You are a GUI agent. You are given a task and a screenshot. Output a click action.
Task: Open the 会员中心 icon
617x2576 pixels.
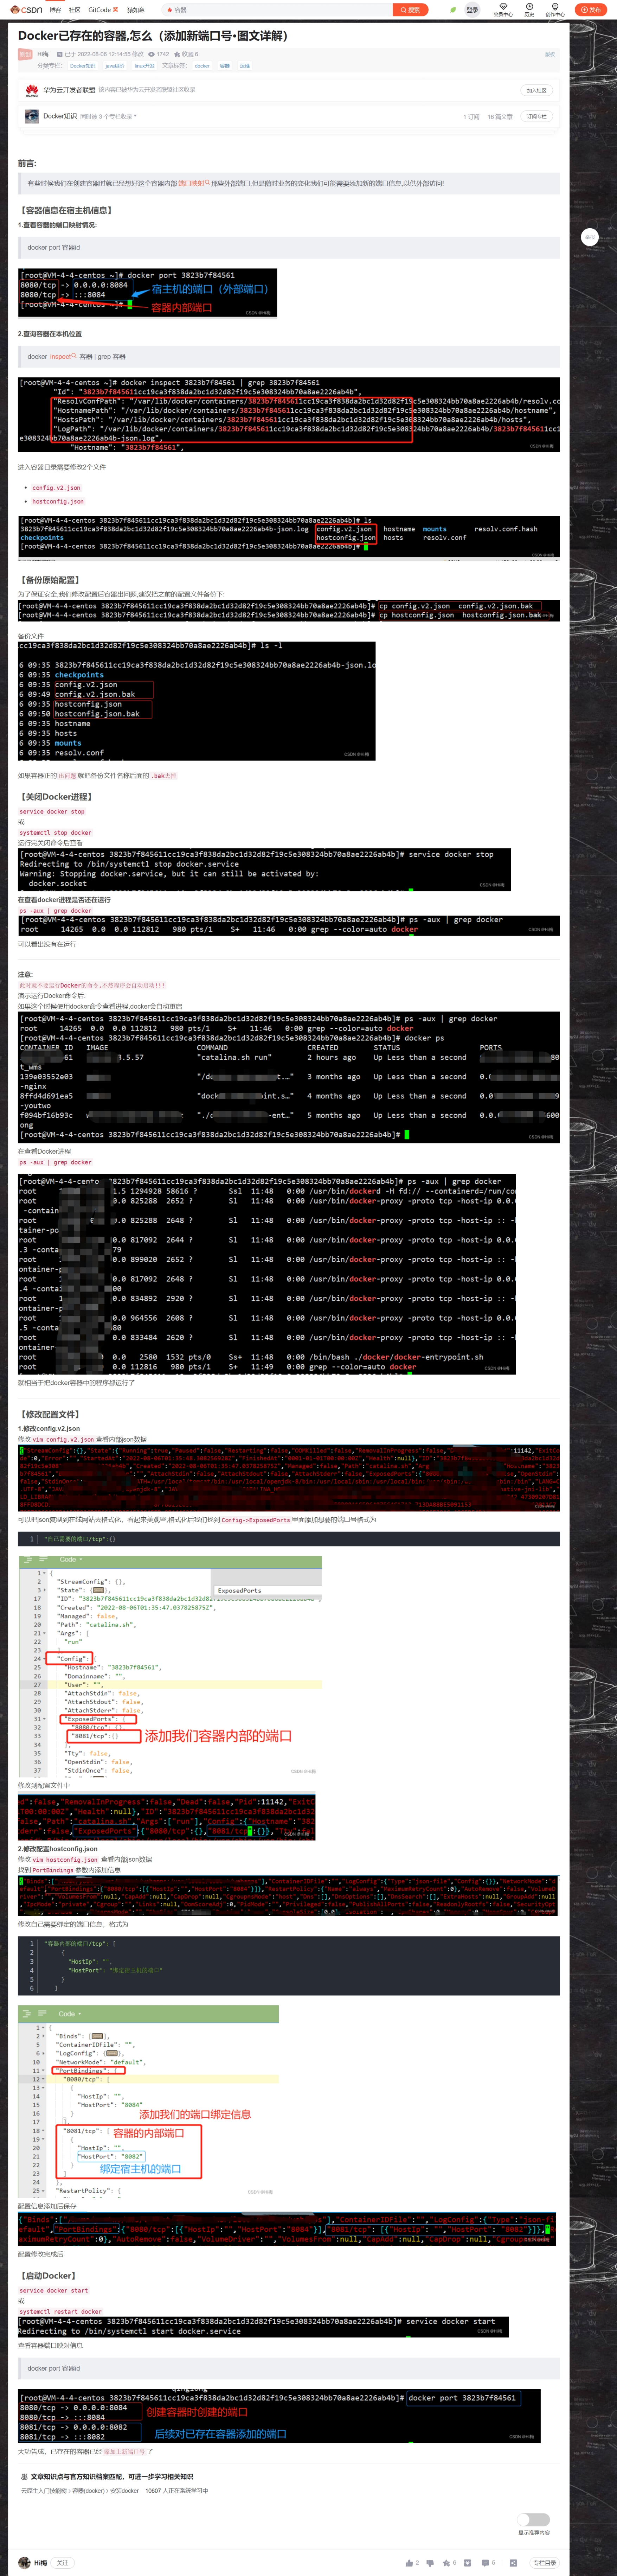[x=503, y=10]
